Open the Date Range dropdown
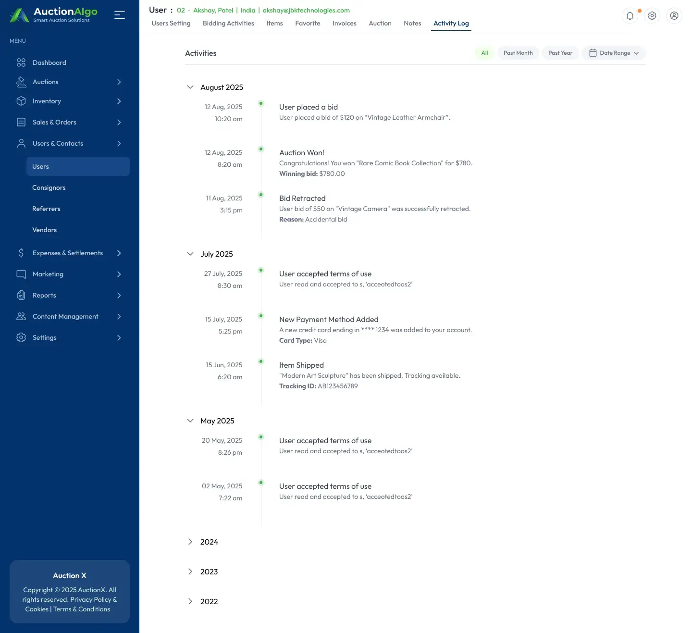This screenshot has height=633, width=692. click(614, 53)
